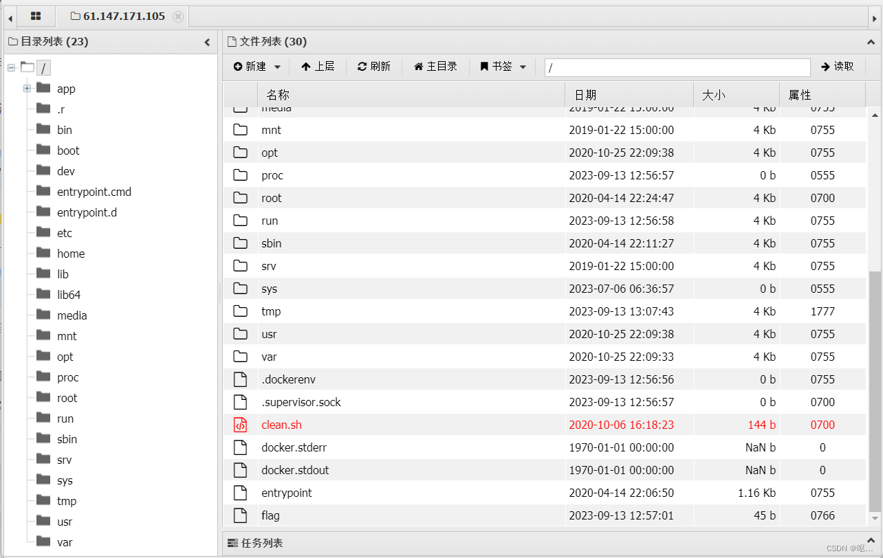Viewport: 883px width, 558px height.
Task: Click the entrypoint size 1.16 Kb
Action: pyautogui.click(x=756, y=493)
